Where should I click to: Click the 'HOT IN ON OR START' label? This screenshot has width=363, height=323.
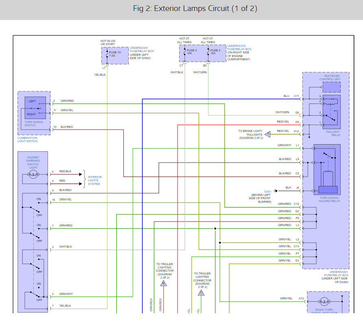pos(108,42)
